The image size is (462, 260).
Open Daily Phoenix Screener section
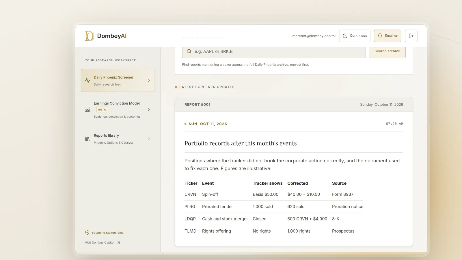pyautogui.click(x=118, y=81)
